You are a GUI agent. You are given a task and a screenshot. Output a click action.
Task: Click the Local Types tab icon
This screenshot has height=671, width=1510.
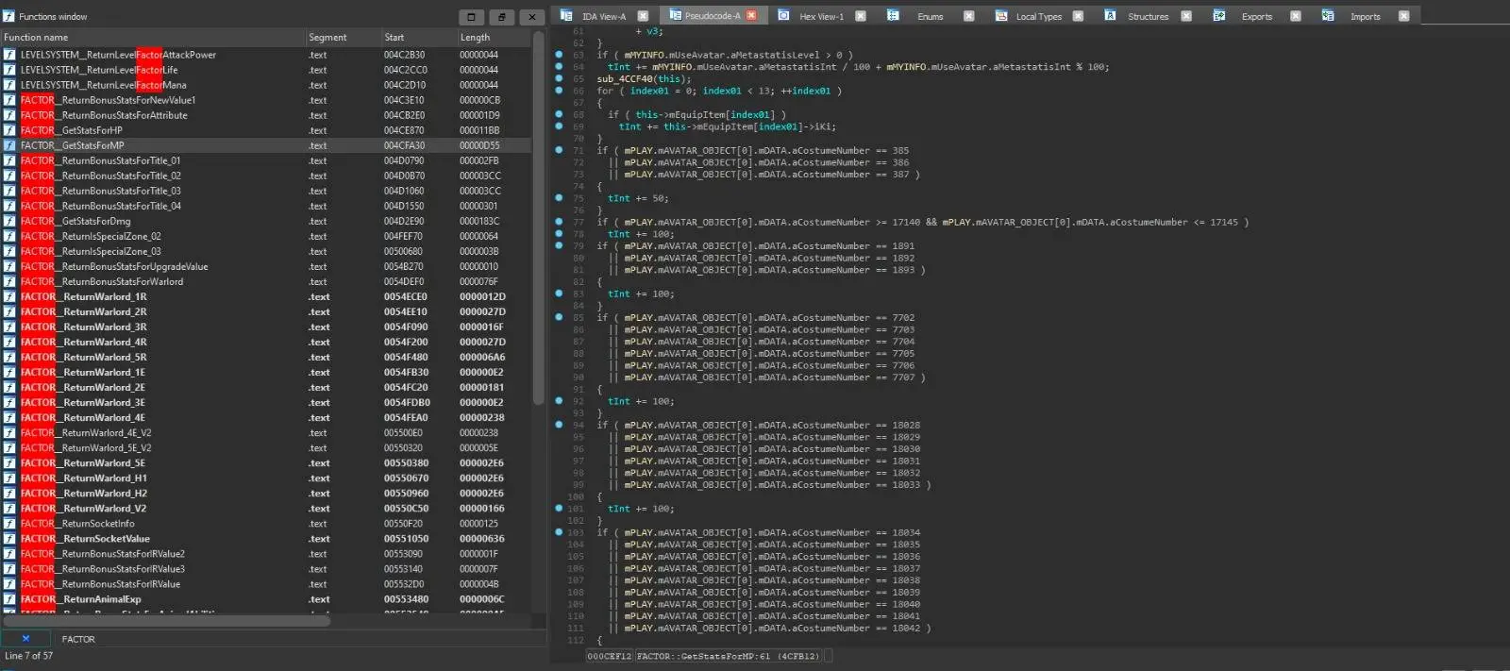[x=1001, y=16]
